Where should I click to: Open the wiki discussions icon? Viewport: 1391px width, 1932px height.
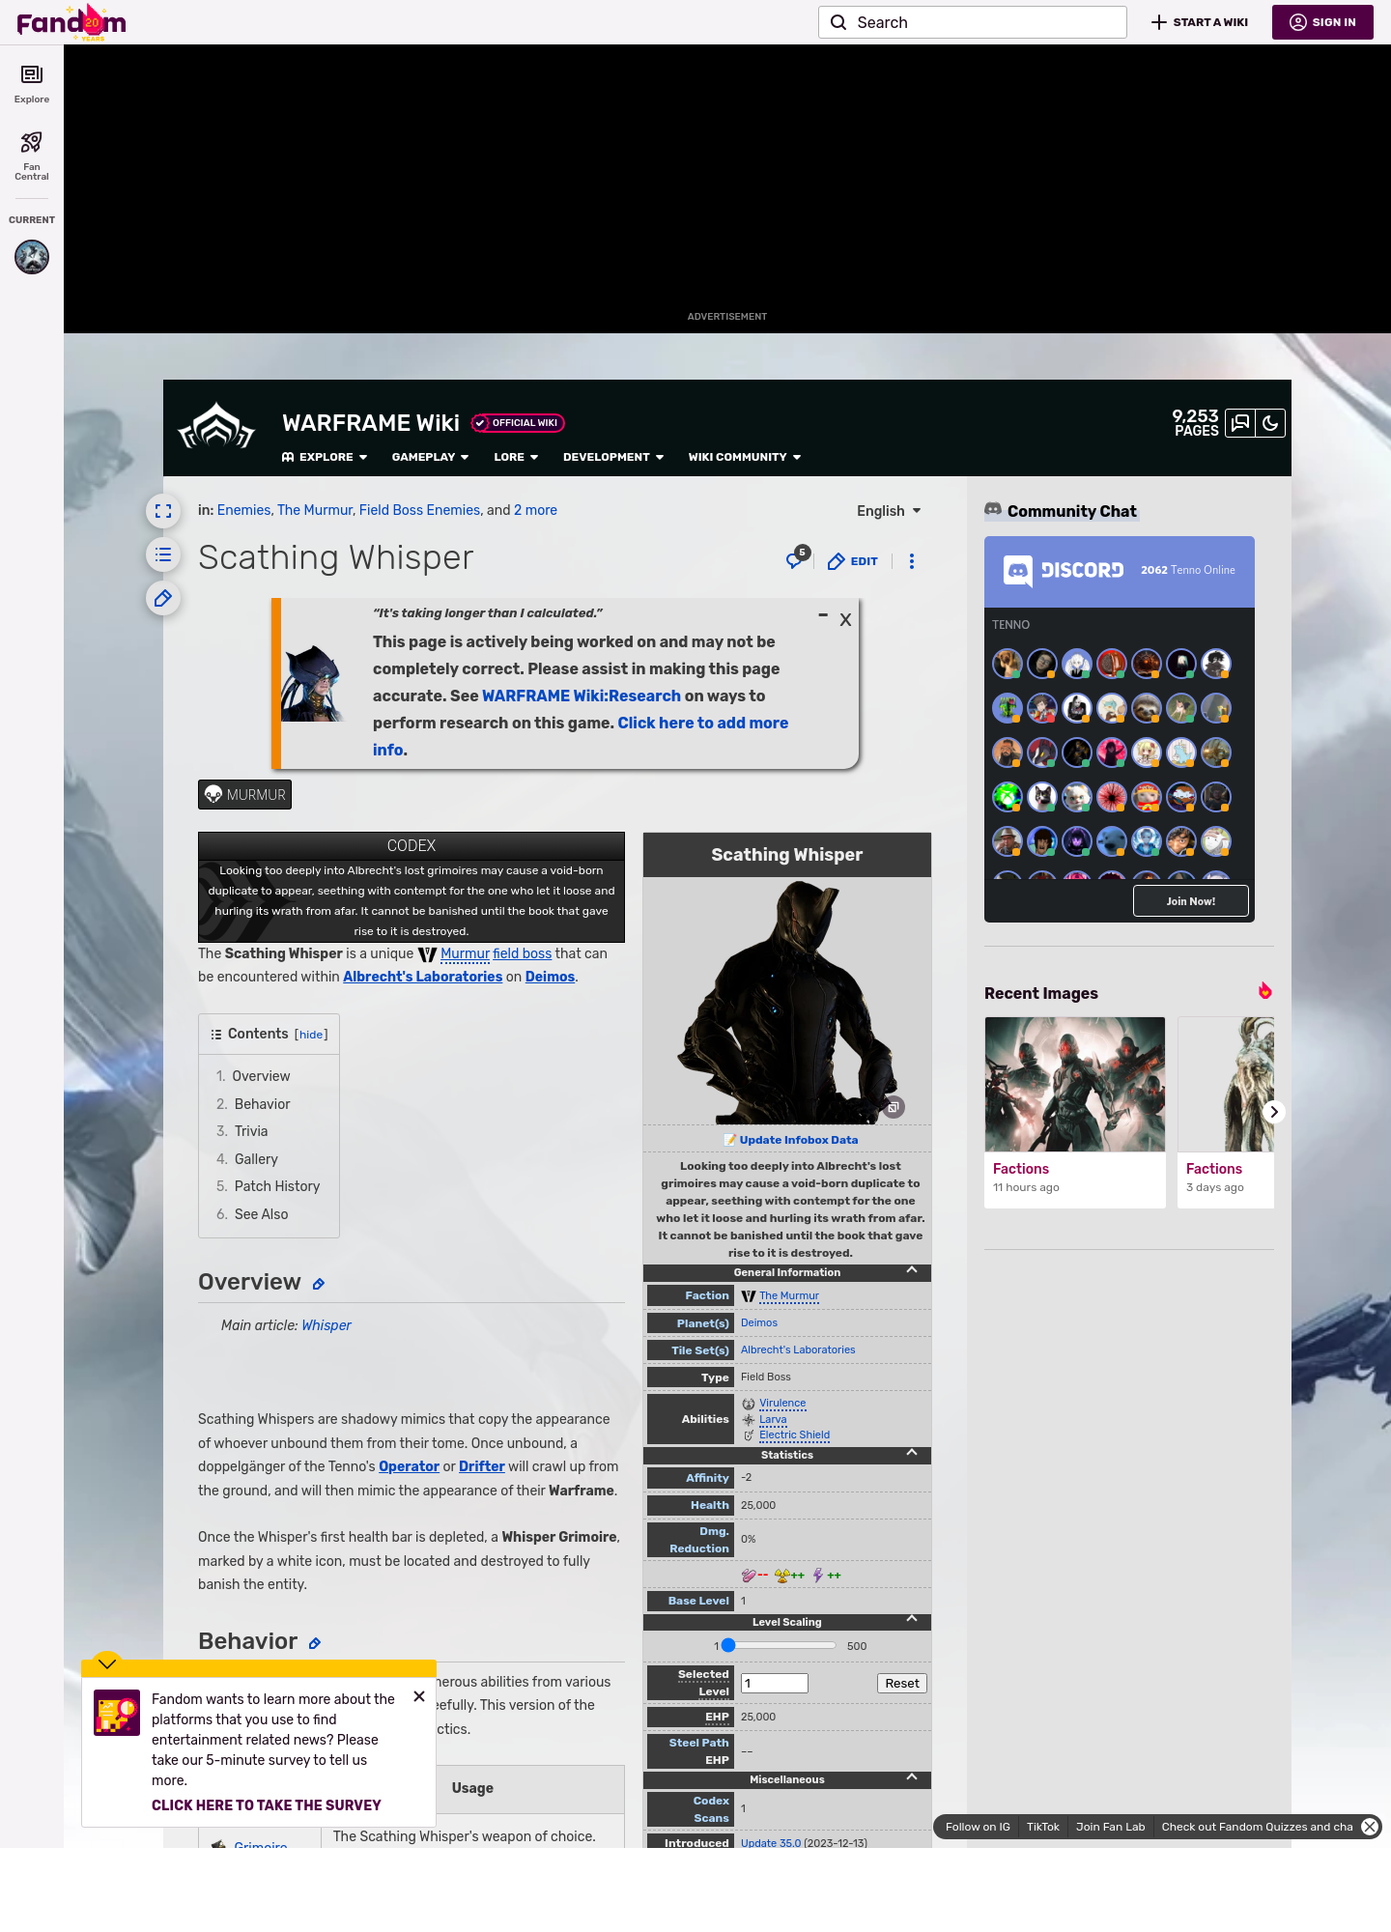coord(1240,423)
